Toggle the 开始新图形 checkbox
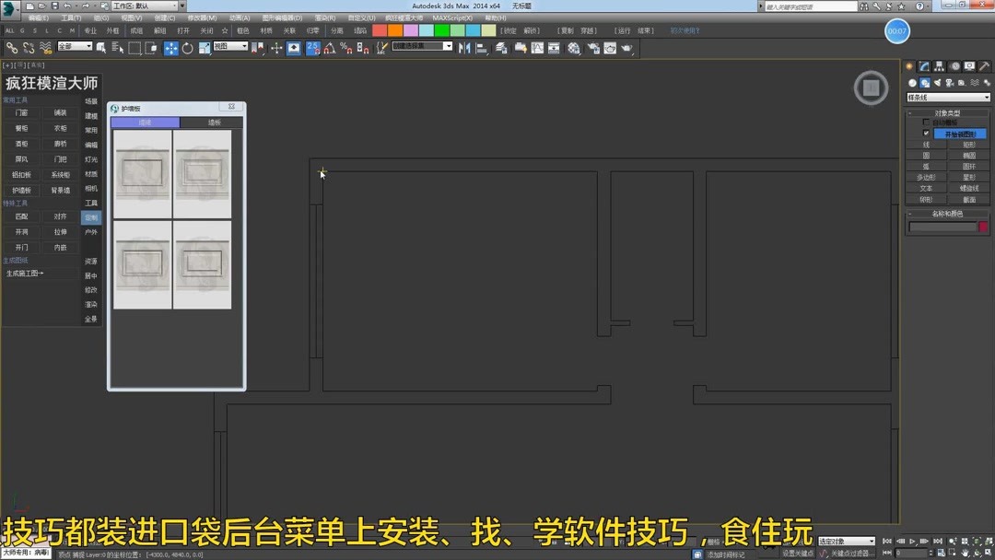Screen dimensions: 995x560 tap(926, 133)
